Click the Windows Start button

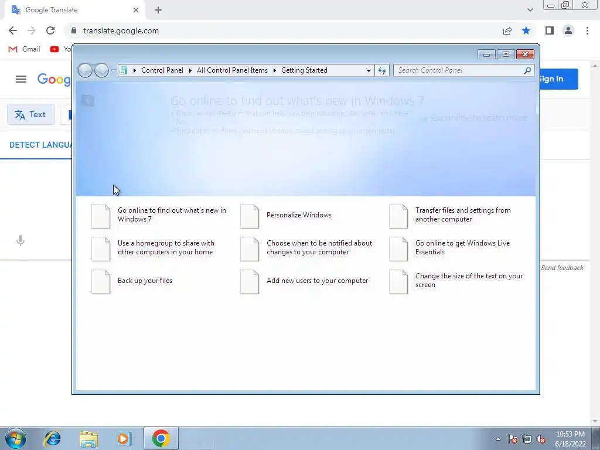16,438
